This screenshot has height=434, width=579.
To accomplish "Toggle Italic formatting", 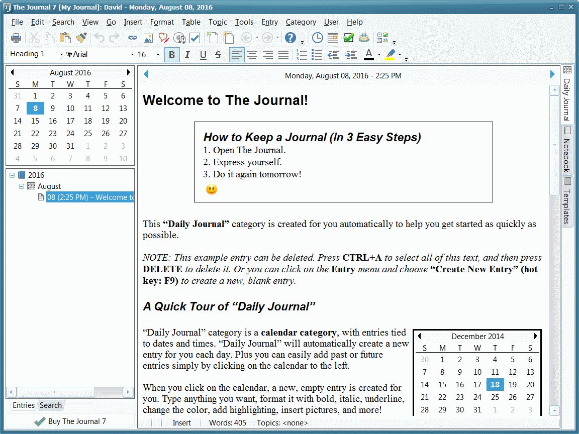I will pos(187,55).
